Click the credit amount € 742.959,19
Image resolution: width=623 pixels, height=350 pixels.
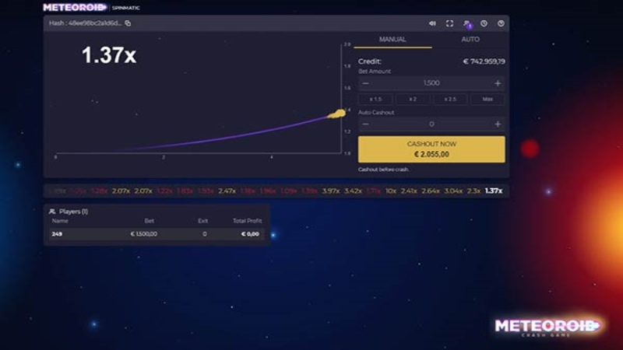pyautogui.click(x=484, y=61)
